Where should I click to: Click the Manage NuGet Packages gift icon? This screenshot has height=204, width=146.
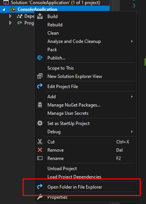40,105
